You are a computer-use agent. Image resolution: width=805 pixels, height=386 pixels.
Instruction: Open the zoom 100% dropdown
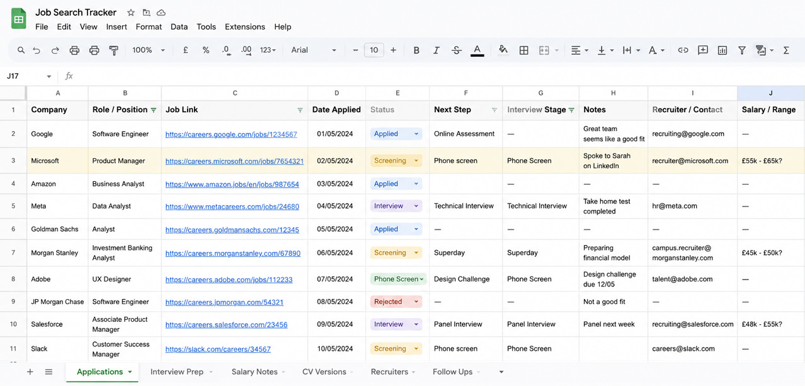[149, 50]
